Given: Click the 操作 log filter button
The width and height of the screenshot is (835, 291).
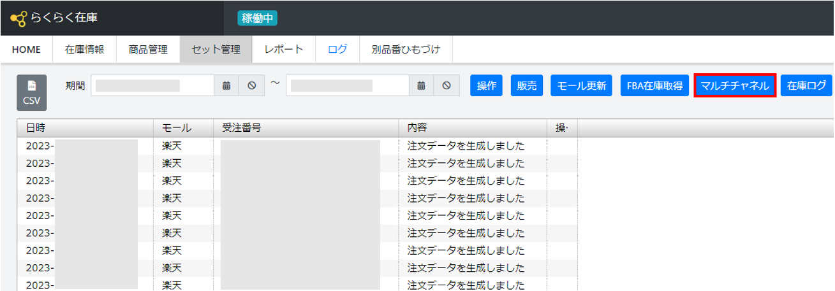Looking at the screenshot, I should pyautogui.click(x=487, y=85).
